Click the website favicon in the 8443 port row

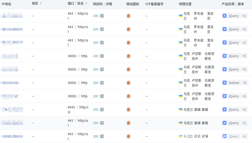(128, 110)
